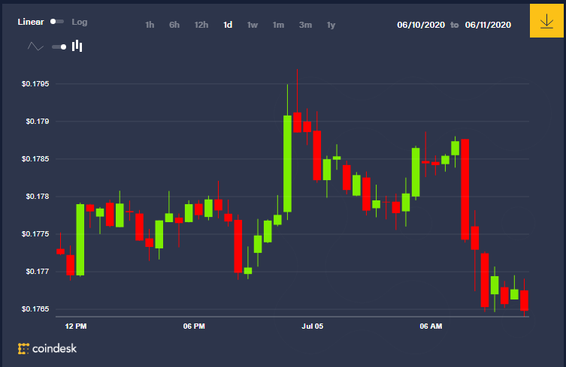The image size is (566, 367).
Task: Select the 1d time range
Action: click(x=228, y=25)
